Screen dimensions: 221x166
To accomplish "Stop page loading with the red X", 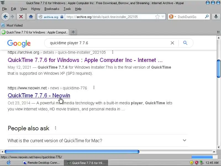I will point(21,17).
